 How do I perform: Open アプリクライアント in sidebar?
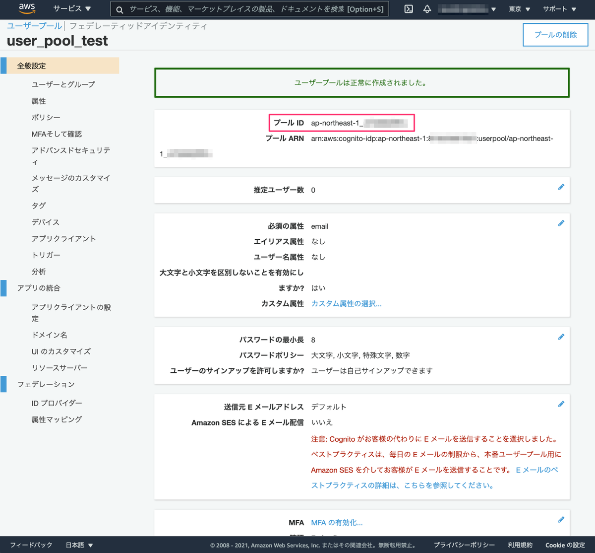point(63,238)
